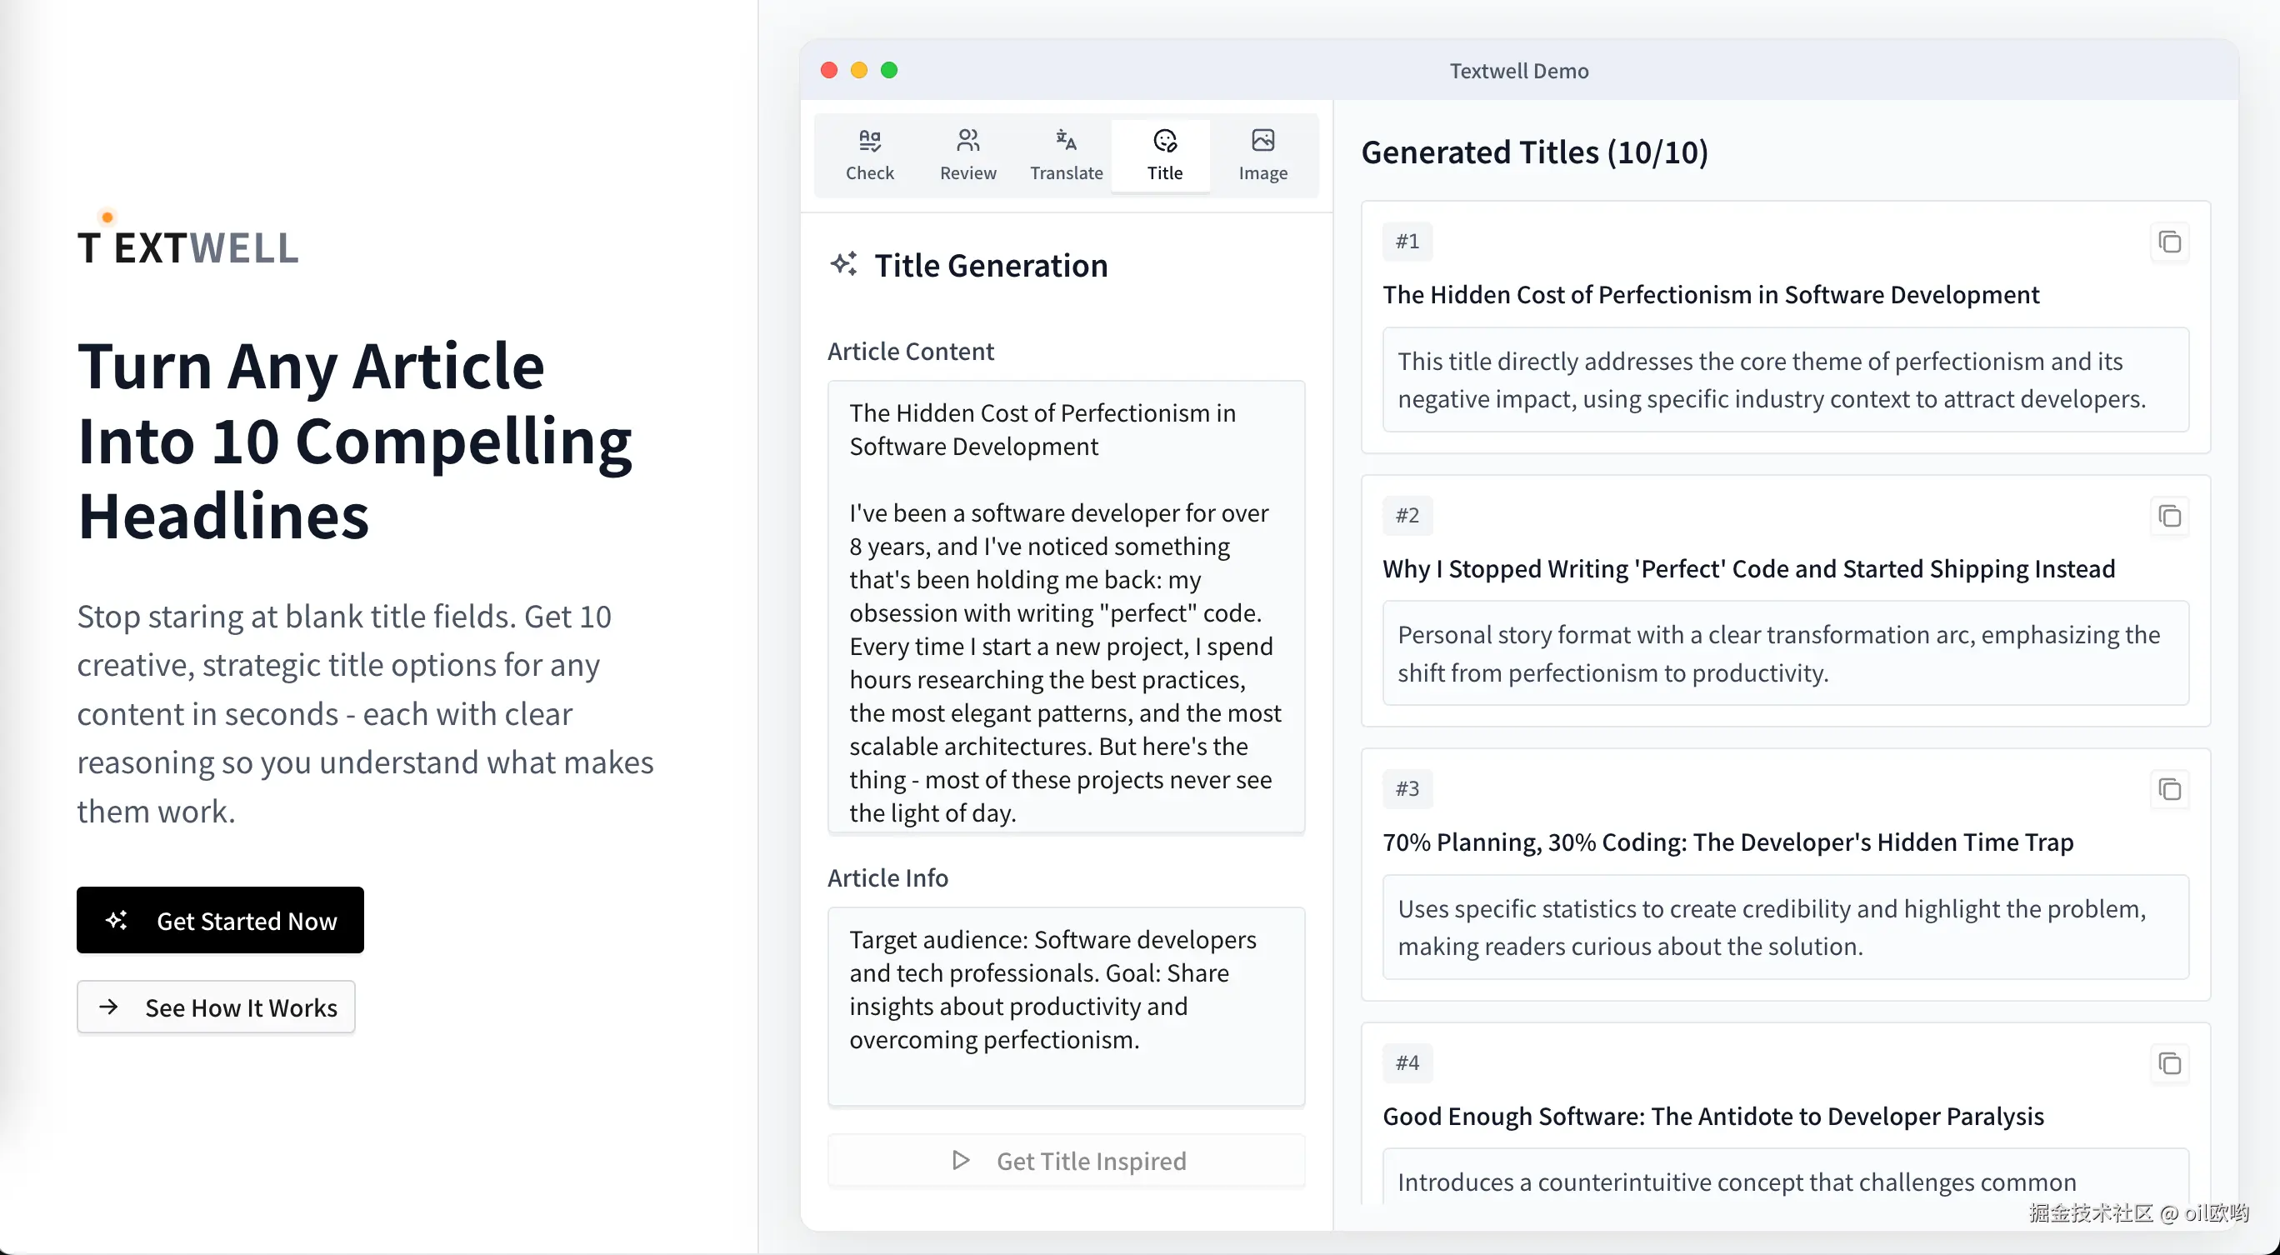Click the Get Started Now button

[219, 921]
